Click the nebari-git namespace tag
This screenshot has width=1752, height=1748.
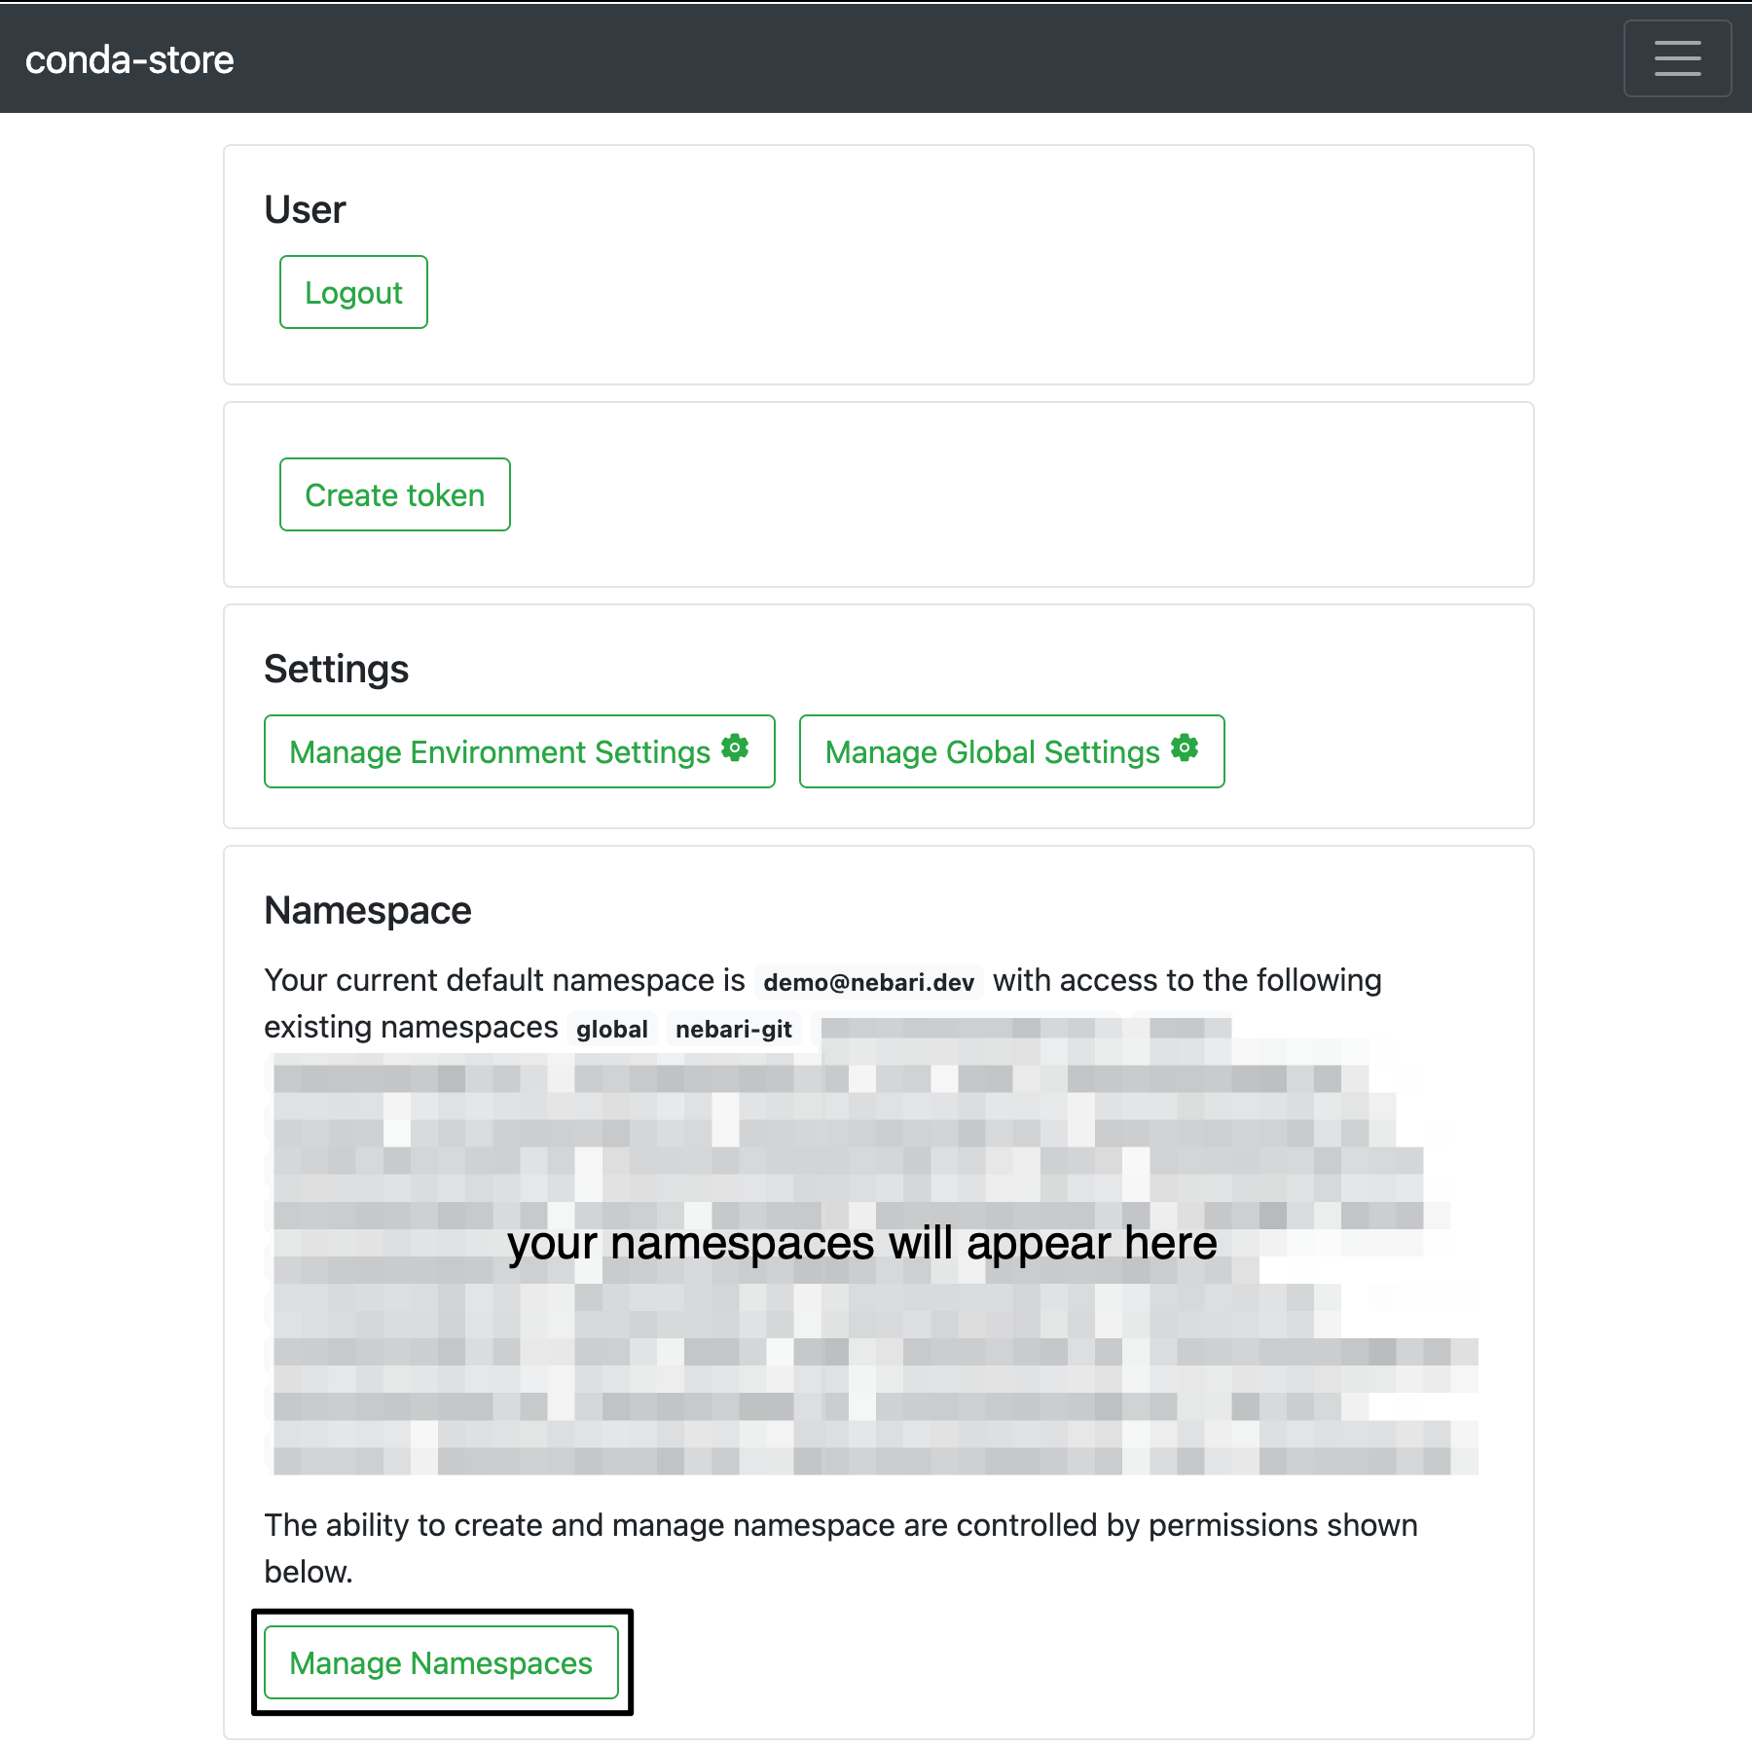pyautogui.click(x=733, y=1029)
